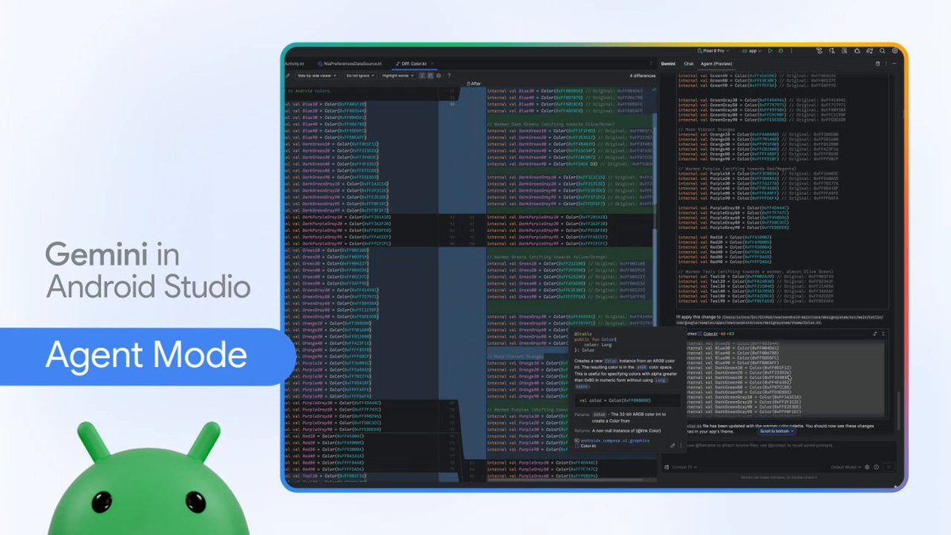The height and width of the screenshot is (535, 951).
Task: Click the debug app bug icon
Action: [781, 51]
